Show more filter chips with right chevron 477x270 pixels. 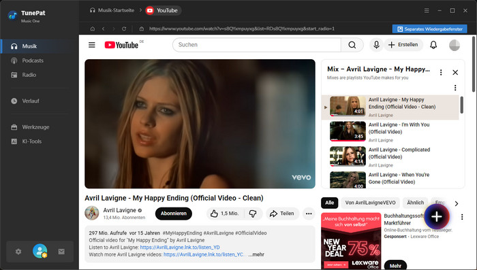pos(457,203)
